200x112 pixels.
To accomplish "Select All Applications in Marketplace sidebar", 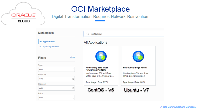I will click(47, 42).
